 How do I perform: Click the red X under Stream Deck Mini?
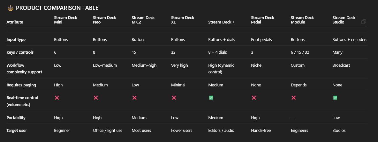[x=57, y=98]
